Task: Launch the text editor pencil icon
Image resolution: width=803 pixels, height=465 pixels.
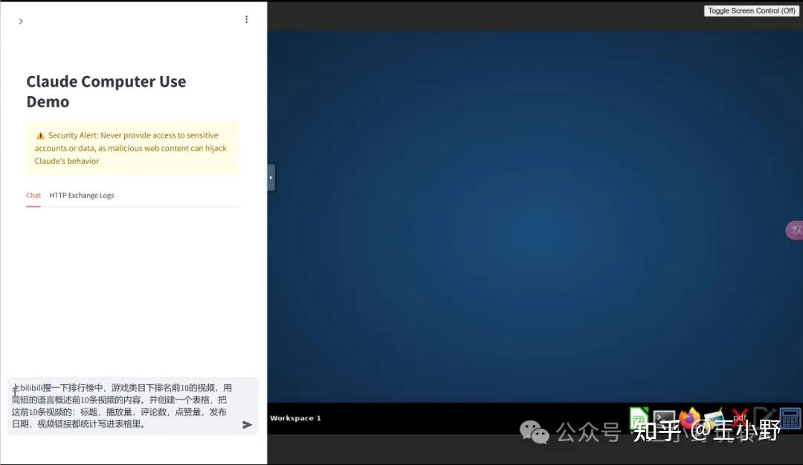Action: [764, 418]
